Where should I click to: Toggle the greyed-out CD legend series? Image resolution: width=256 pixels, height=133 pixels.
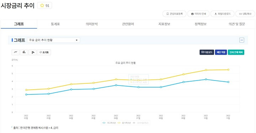(x=141, y=123)
